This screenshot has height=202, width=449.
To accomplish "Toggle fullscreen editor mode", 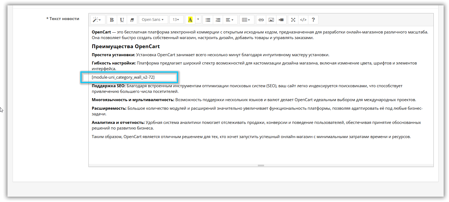I will tap(293, 20).
